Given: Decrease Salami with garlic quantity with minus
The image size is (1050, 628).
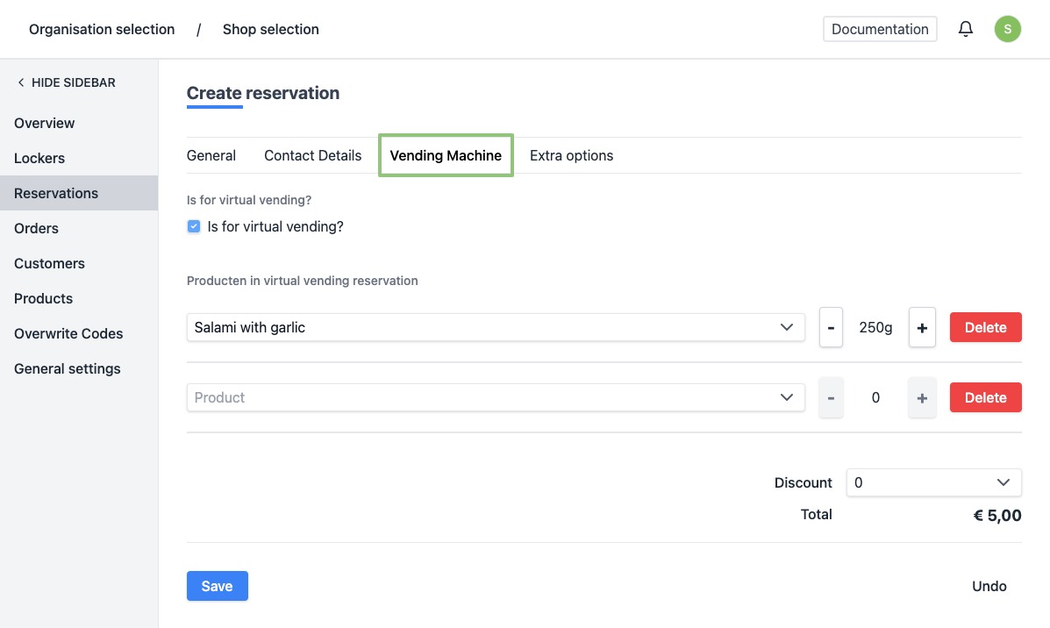Looking at the screenshot, I should tap(831, 327).
